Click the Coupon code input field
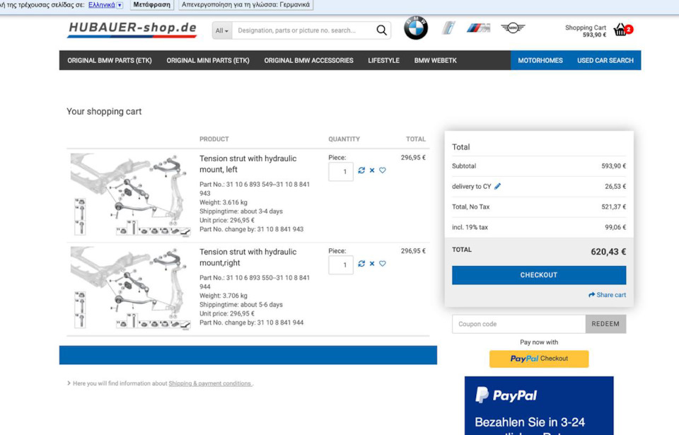This screenshot has height=435, width=679. [518, 324]
